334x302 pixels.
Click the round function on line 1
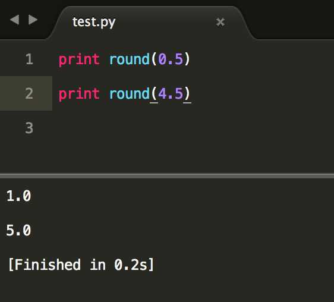(130, 59)
